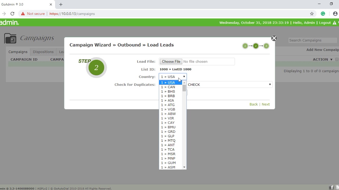Select 1 » MTQ in country list

coord(171,141)
